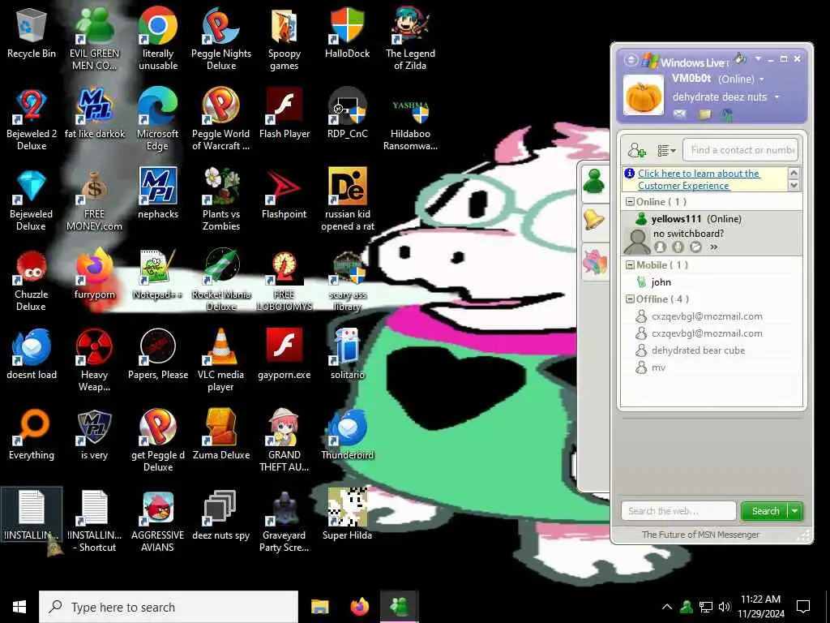830x623 pixels.
Task: Select The Legend of Zilda icon
Action: pos(410,38)
